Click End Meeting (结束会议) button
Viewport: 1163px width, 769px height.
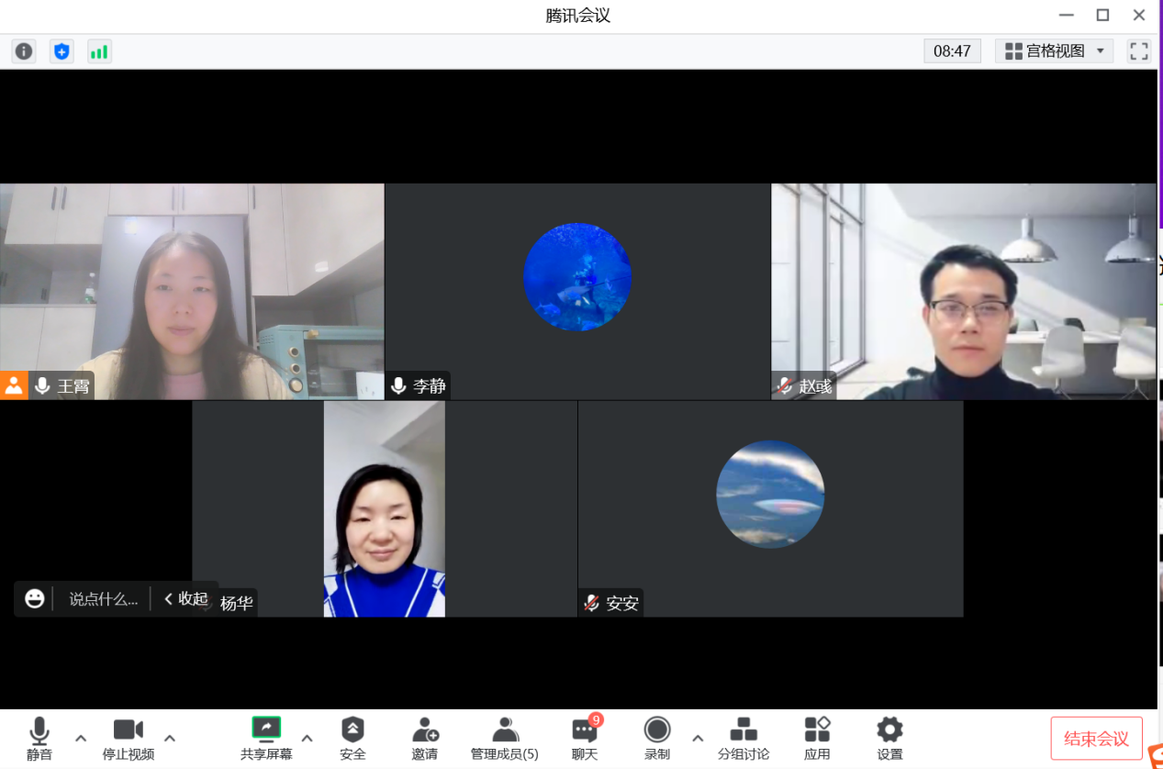point(1096,739)
